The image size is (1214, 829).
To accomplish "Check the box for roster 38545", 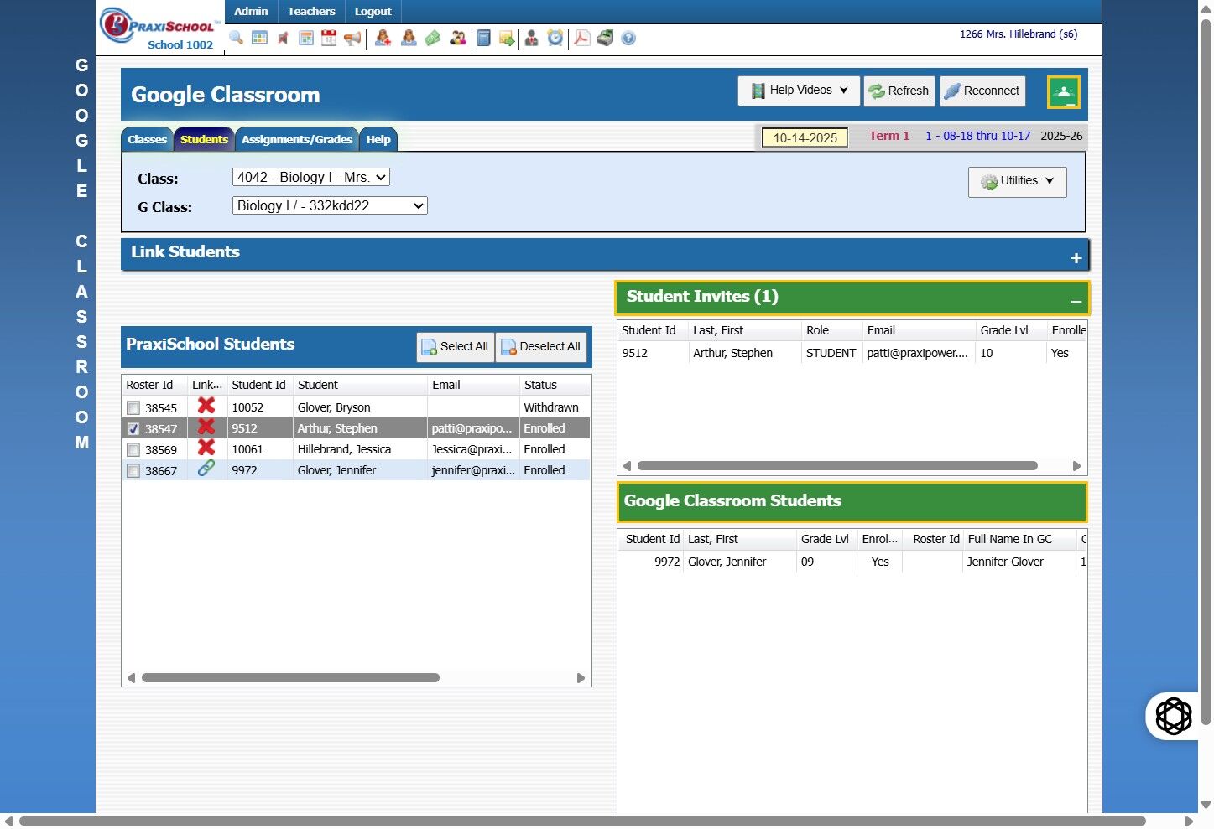I will pyautogui.click(x=133, y=408).
